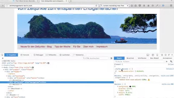The image size is (174, 98).
Task: Collapse the sidebar pane toggle icon
Action: click(x=111, y=58)
